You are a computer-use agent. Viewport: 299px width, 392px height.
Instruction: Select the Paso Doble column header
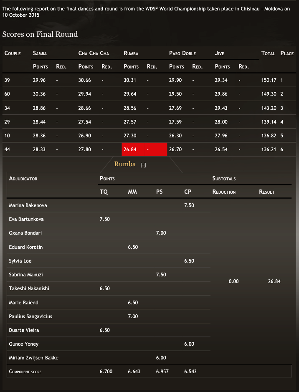pyautogui.click(x=182, y=53)
